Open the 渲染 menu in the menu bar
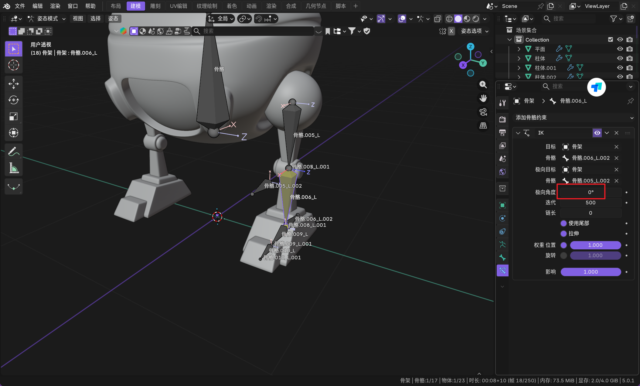Image resolution: width=640 pixels, height=386 pixels. (55, 6)
